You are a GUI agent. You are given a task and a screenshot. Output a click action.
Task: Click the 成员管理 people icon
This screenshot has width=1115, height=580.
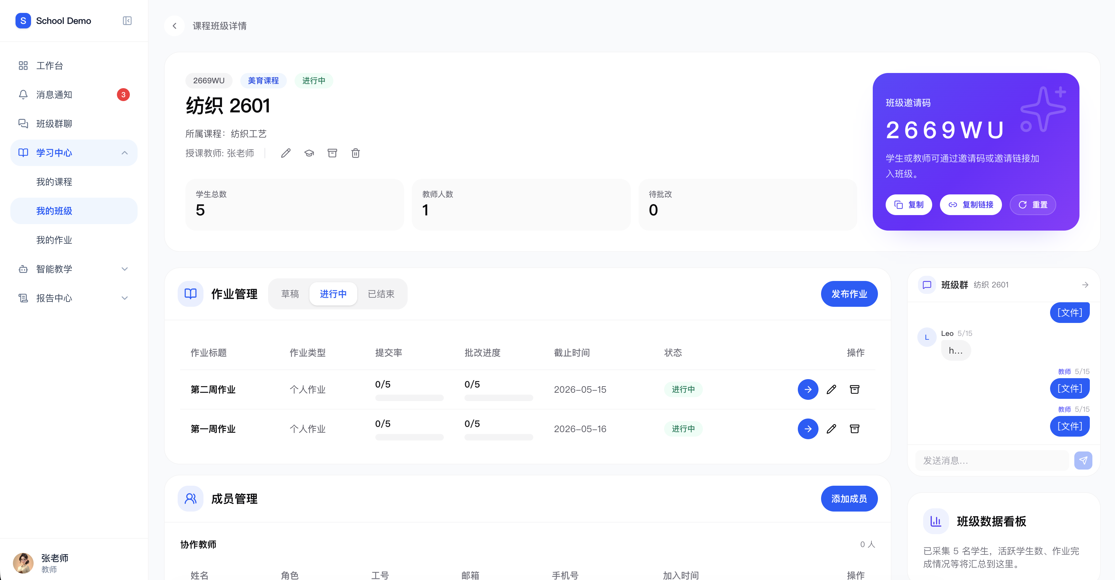(191, 499)
